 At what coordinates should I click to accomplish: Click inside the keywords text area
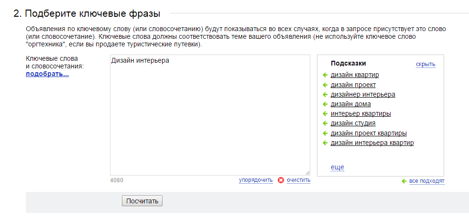coord(210,115)
